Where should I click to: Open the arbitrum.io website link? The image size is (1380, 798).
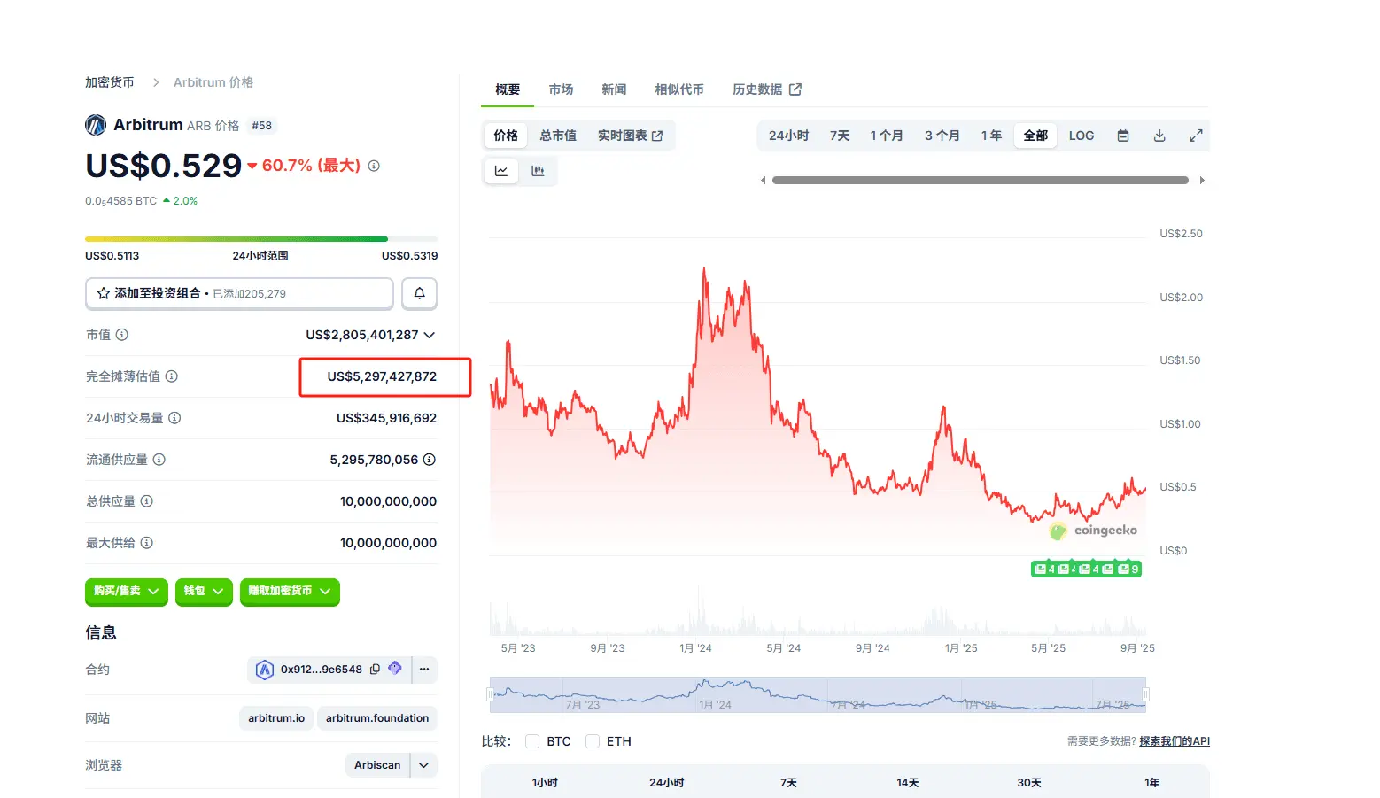pyautogui.click(x=276, y=718)
